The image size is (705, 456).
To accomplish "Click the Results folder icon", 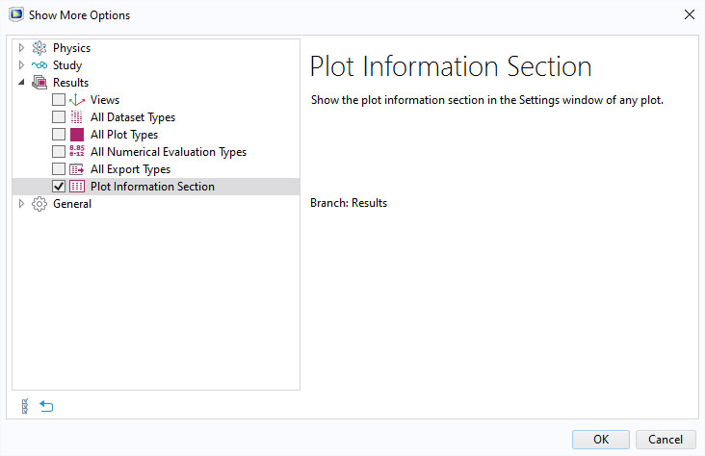I will [39, 83].
